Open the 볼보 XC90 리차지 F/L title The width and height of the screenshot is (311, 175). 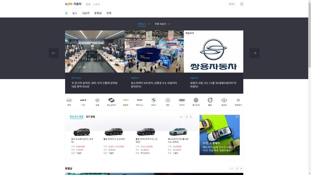[146, 140]
